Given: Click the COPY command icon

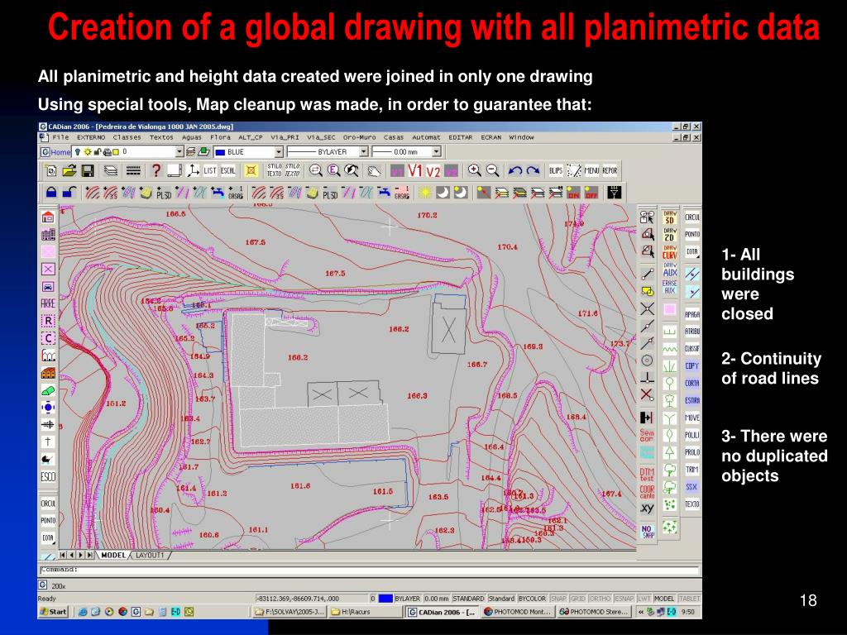Looking at the screenshot, I should 692,365.
